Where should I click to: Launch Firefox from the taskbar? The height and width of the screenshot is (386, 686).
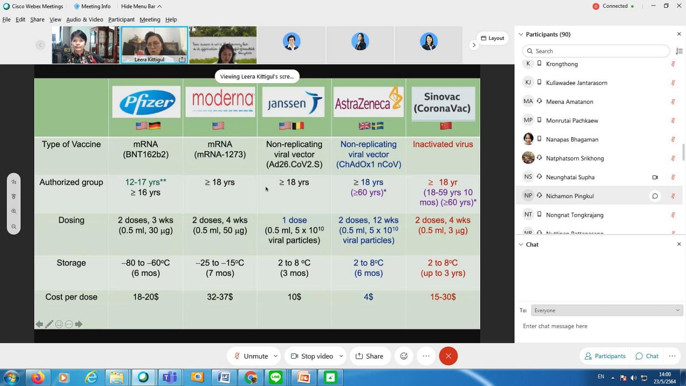(38, 377)
